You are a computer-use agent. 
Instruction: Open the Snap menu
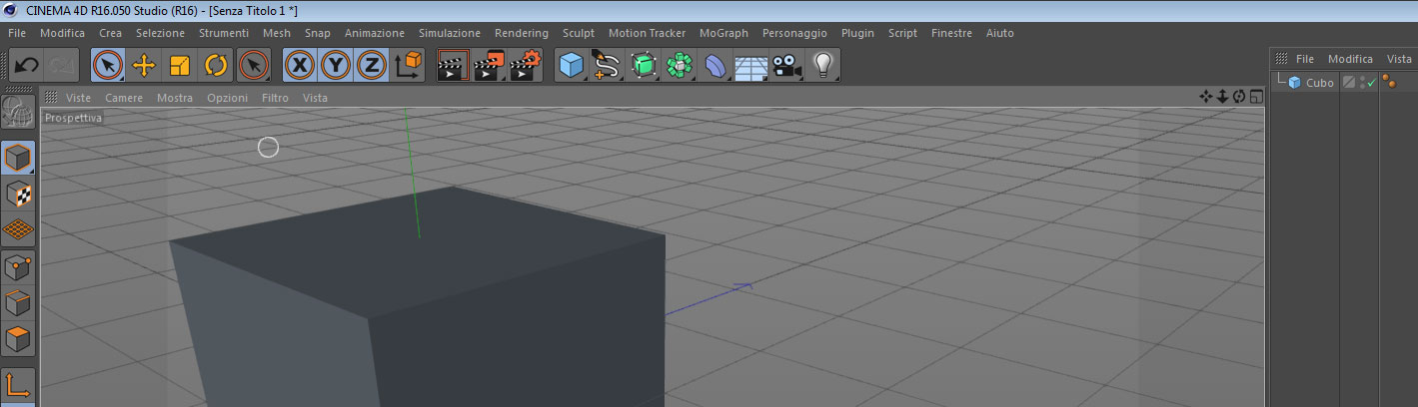tap(318, 33)
